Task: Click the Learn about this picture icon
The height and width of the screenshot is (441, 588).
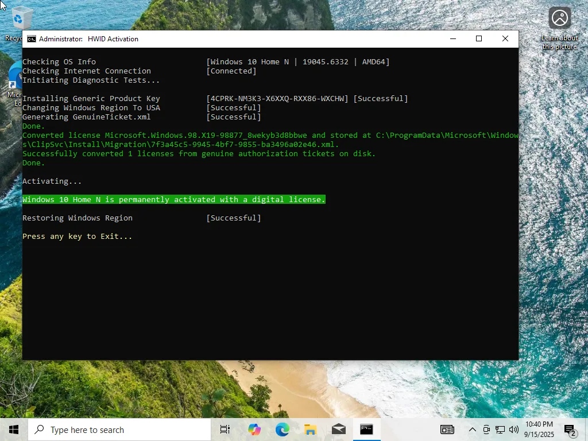Action: tap(559, 29)
